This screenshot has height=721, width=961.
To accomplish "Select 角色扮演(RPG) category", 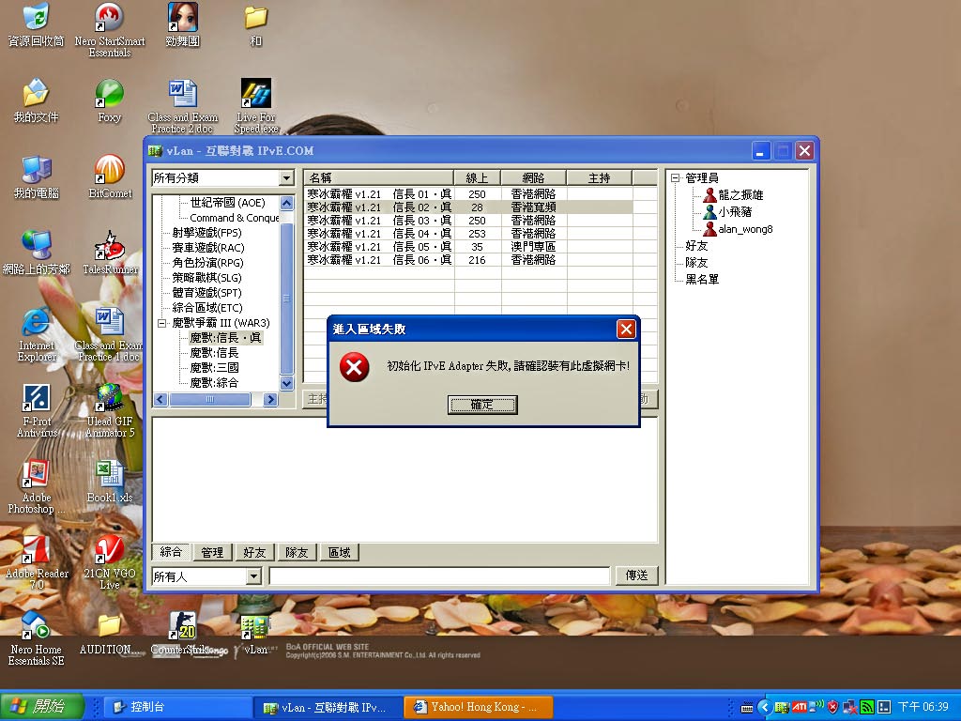I will tap(207, 263).
